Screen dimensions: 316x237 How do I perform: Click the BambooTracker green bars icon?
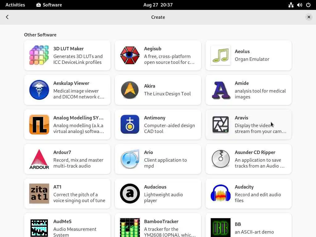point(130,228)
